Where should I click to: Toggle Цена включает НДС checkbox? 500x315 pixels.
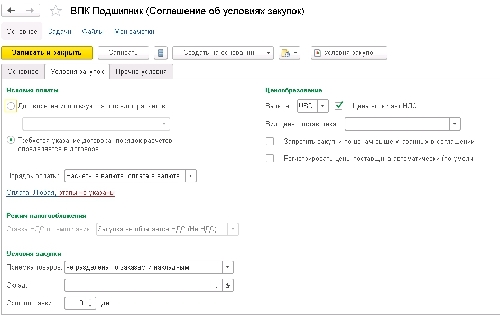click(x=339, y=106)
